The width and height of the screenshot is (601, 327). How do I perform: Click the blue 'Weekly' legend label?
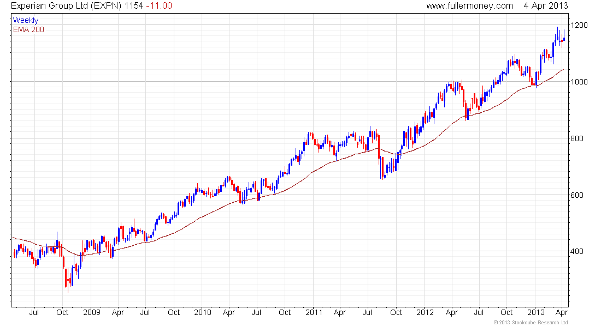point(26,20)
